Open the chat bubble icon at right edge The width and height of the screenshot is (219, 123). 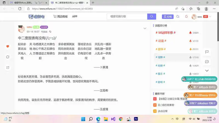click(x=207, y=62)
